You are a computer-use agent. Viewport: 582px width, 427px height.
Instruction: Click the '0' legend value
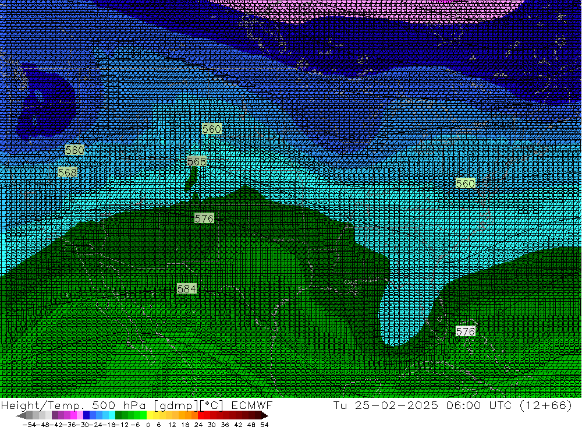pos(148,425)
